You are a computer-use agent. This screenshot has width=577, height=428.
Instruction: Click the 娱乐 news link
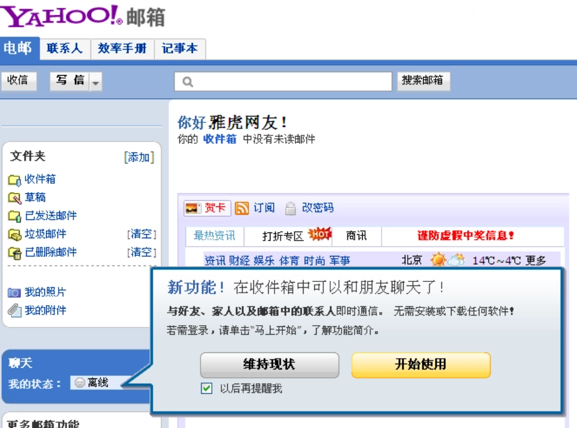[x=264, y=261]
